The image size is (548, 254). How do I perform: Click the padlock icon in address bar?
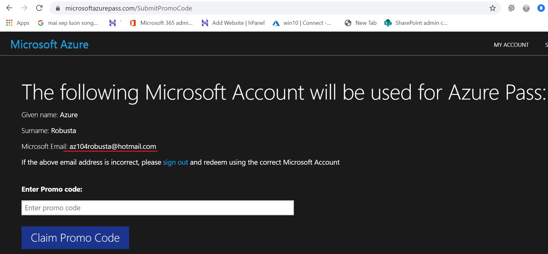tap(58, 8)
